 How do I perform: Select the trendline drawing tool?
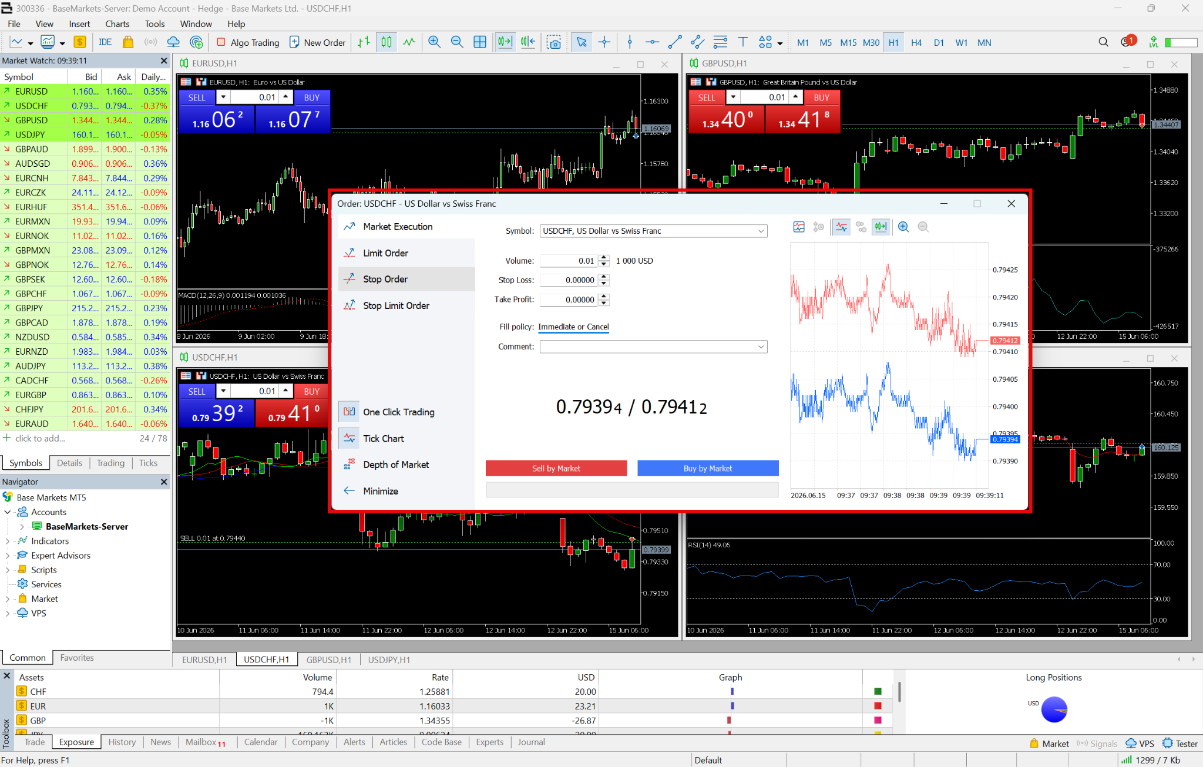tap(675, 42)
